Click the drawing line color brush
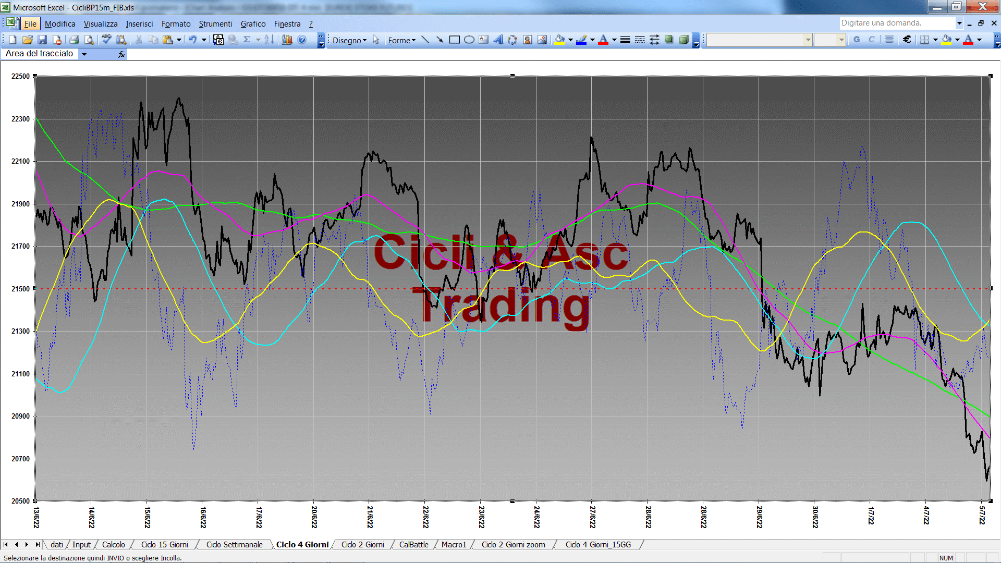The image size is (1001, 563). 582,40
